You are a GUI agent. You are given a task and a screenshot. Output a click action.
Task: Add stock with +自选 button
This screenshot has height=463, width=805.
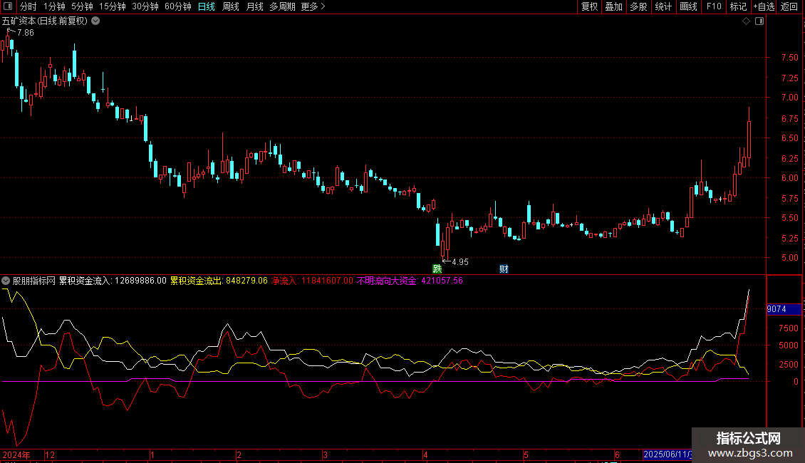click(x=764, y=6)
